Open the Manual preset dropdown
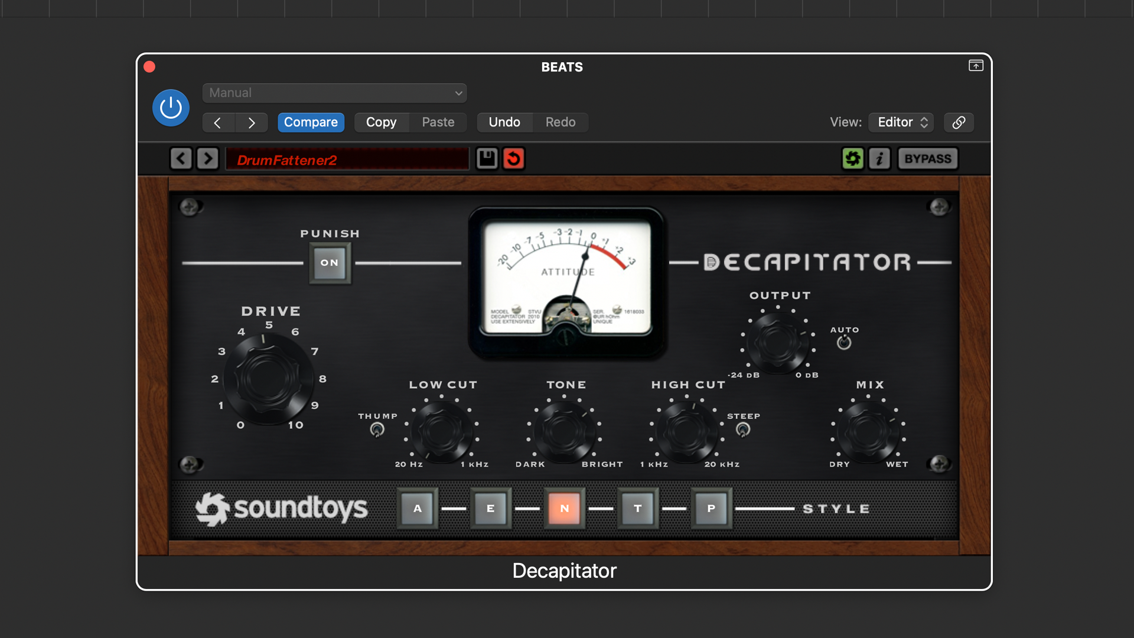 [334, 93]
